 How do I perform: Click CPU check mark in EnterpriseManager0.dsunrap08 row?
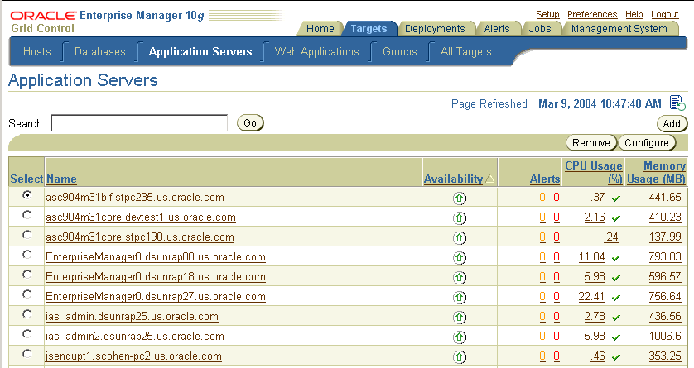click(615, 258)
